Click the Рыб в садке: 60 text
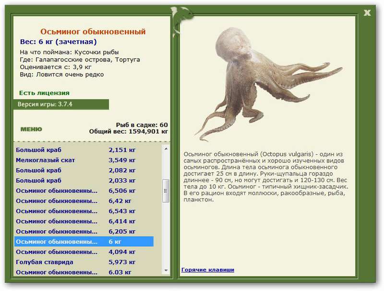The height and width of the screenshot is (291, 384). pos(142,125)
